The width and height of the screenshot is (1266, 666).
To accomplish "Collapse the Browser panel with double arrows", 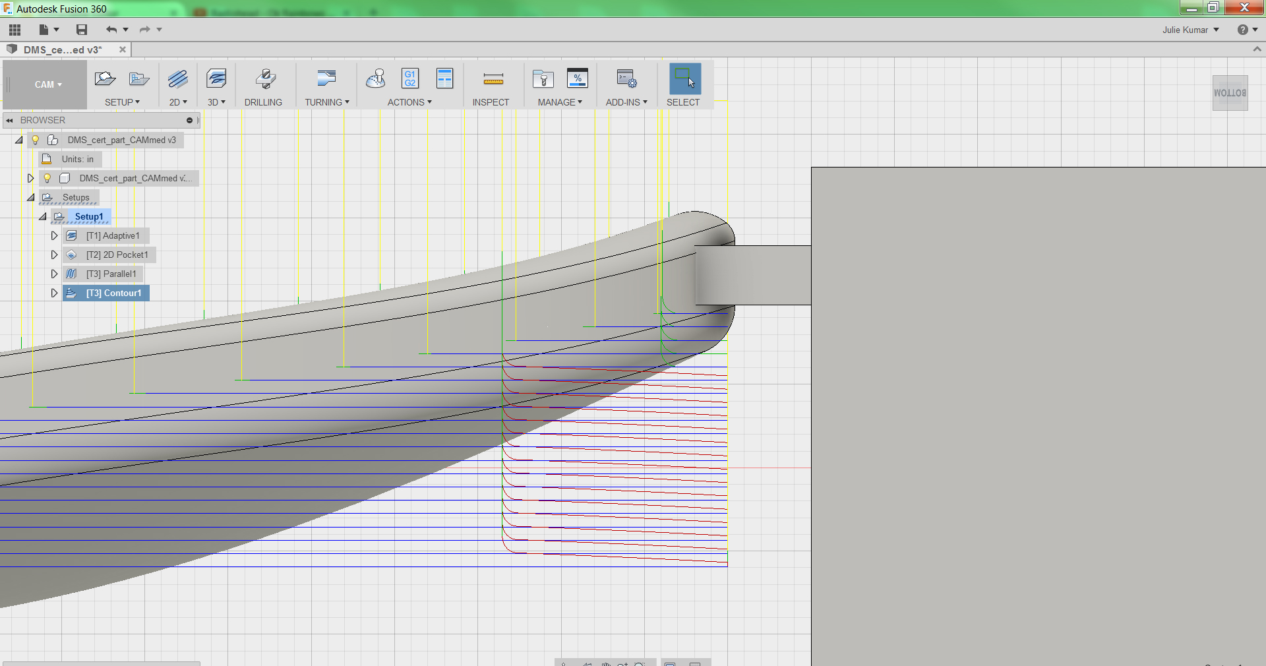I will click(10, 120).
